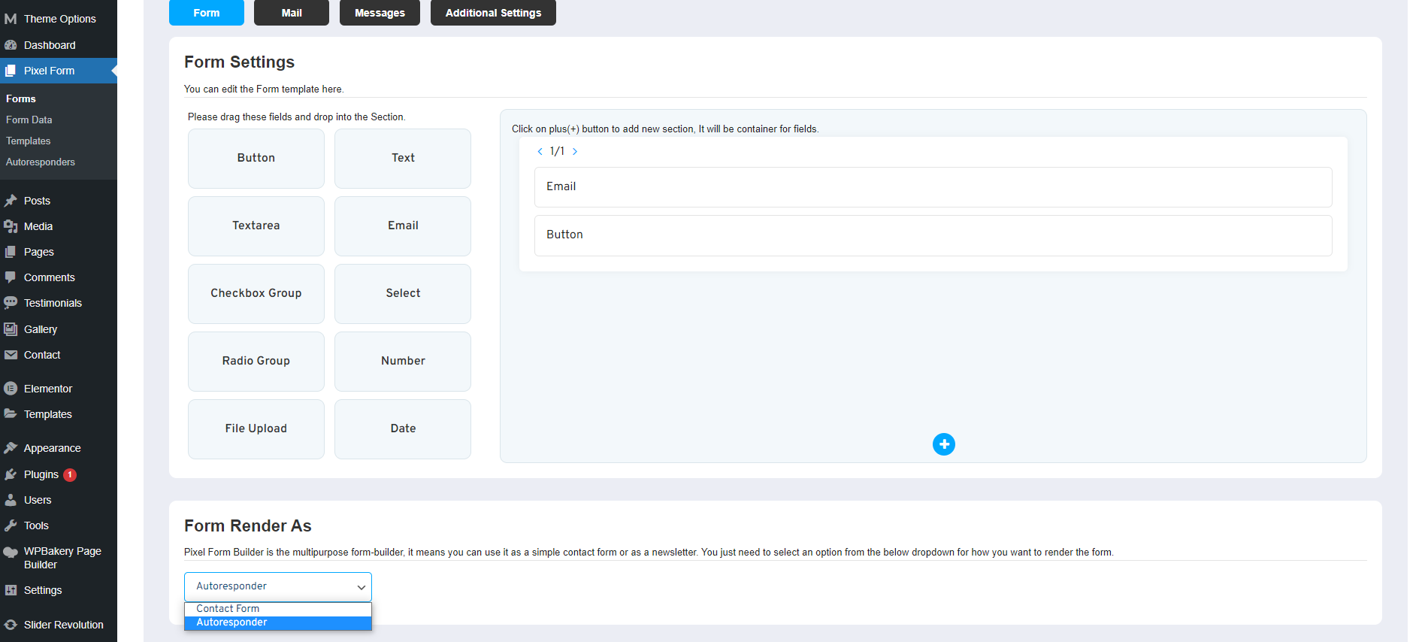The width and height of the screenshot is (1425, 642).
Task: Click the Plugins plug icon
Action: point(11,474)
